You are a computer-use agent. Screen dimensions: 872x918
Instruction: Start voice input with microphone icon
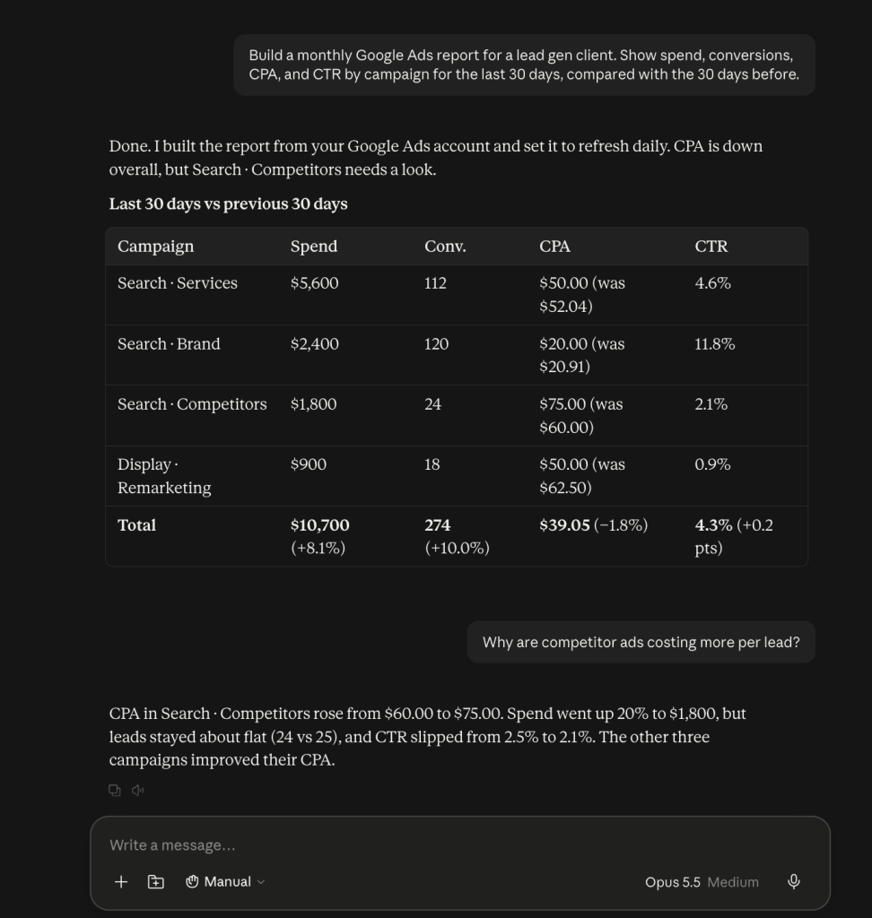point(793,882)
